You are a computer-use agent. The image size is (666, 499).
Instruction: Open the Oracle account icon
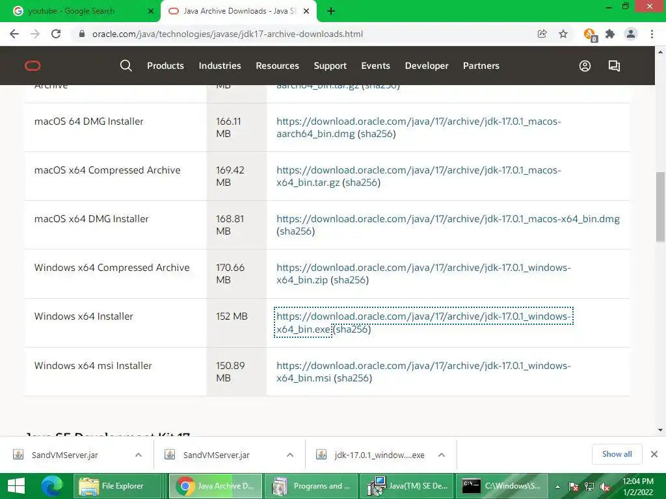click(x=585, y=66)
